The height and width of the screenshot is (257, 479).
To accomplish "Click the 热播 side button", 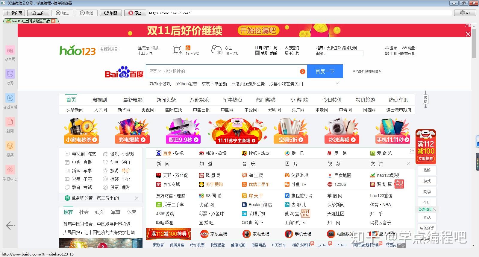I will tap(427, 170).
